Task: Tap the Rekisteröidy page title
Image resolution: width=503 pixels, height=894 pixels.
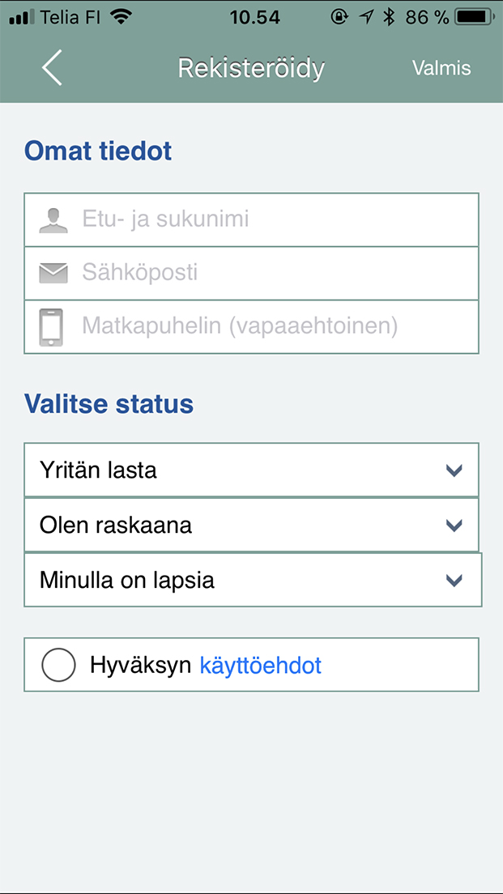Action: pyautogui.click(x=251, y=68)
